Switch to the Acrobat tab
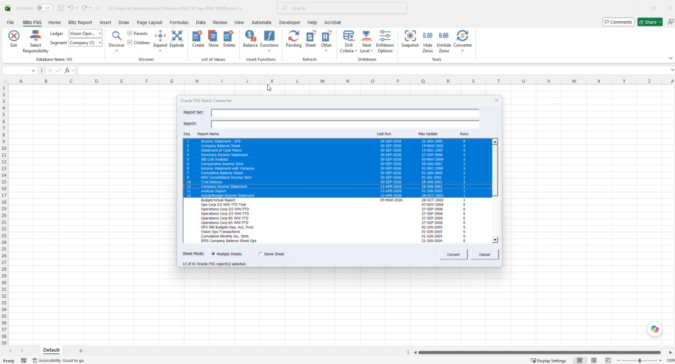 (332, 22)
